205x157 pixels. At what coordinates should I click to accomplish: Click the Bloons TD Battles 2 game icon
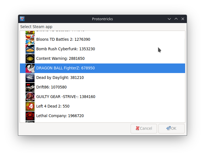click(x=30, y=40)
